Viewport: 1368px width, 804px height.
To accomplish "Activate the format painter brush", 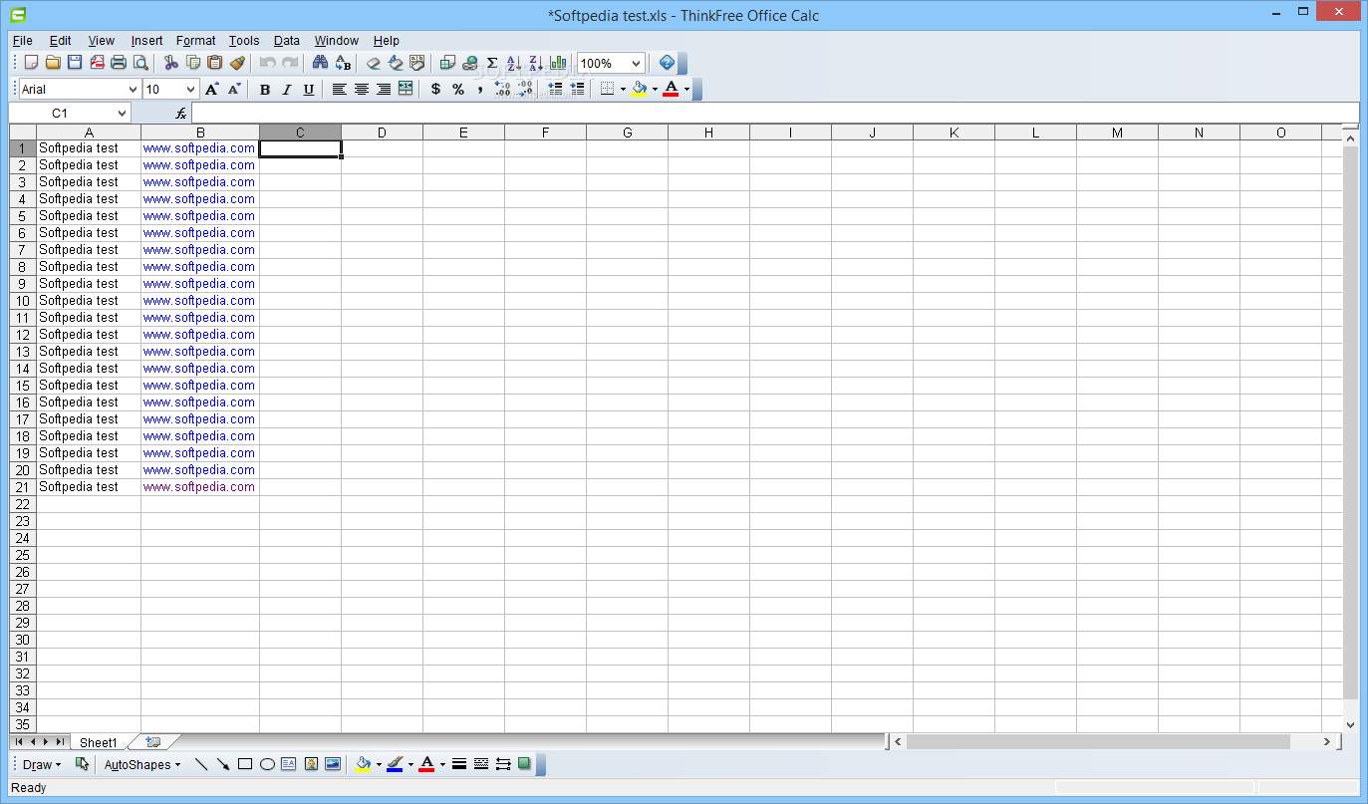I will point(237,63).
